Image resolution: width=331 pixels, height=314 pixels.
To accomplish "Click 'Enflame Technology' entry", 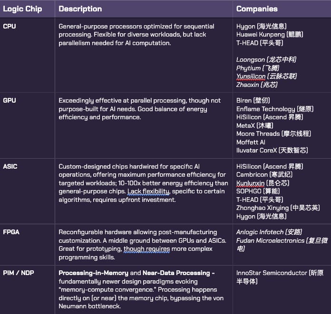I will pos(275,109).
